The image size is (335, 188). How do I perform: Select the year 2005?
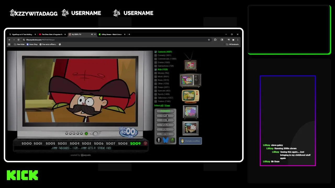[x=87, y=143]
